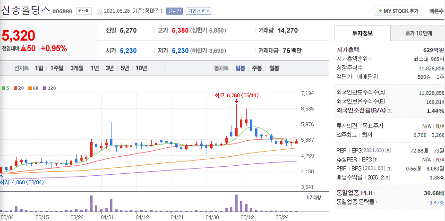The height and width of the screenshot is (221, 445).
Task: Open help icon next to 배당수익률 2020.12
Action: (x=387, y=178)
